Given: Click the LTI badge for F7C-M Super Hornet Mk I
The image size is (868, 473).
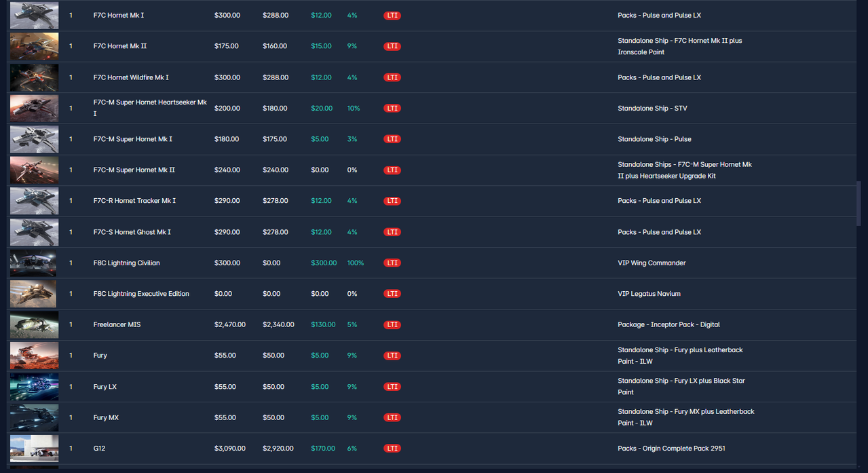Looking at the screenshot, I should click(392, 139).
